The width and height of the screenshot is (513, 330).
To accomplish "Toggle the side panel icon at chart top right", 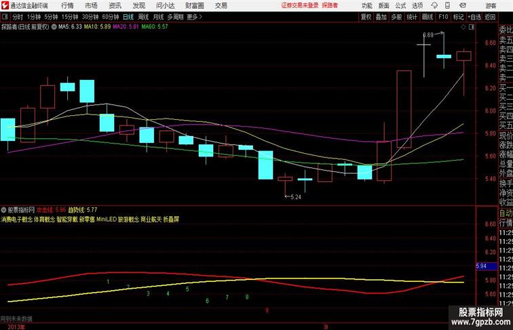I will click(472, 27).
